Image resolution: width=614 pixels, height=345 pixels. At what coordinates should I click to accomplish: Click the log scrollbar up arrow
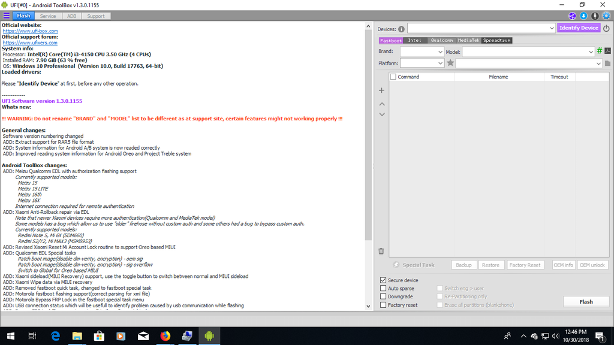click(x=368, y=26)
